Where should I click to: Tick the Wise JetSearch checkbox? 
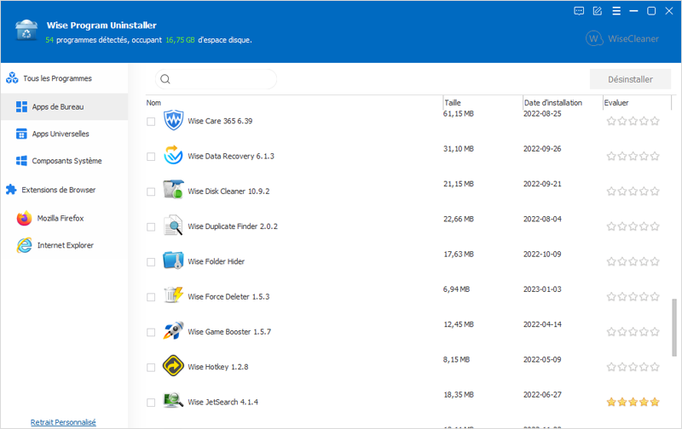click(x=151, y=403)
